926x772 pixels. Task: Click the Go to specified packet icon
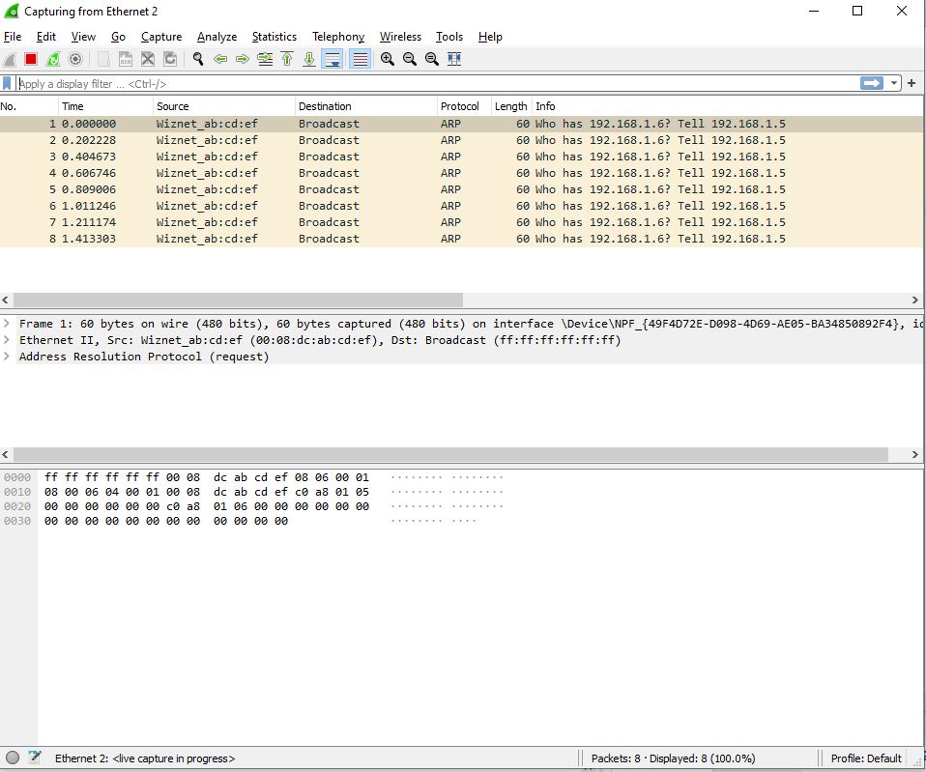coord(265,59)
